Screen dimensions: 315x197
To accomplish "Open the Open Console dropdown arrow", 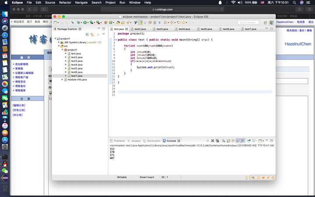I will tap(263, 141).
